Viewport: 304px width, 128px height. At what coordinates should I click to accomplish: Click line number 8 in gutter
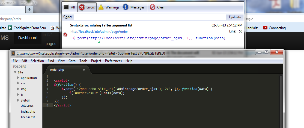click(x=47, y=105)
